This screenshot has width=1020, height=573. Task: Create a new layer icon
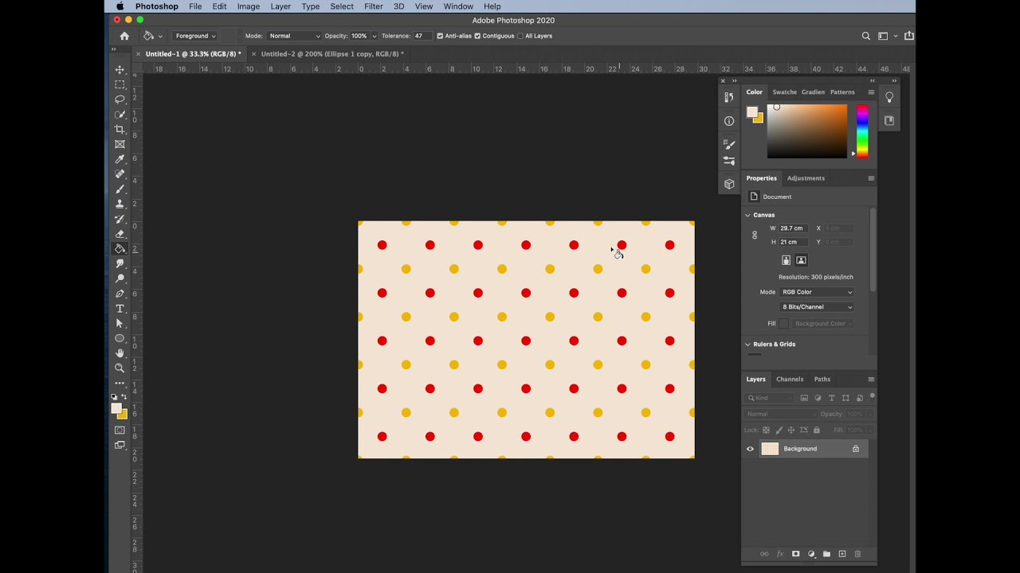(842, 554)
